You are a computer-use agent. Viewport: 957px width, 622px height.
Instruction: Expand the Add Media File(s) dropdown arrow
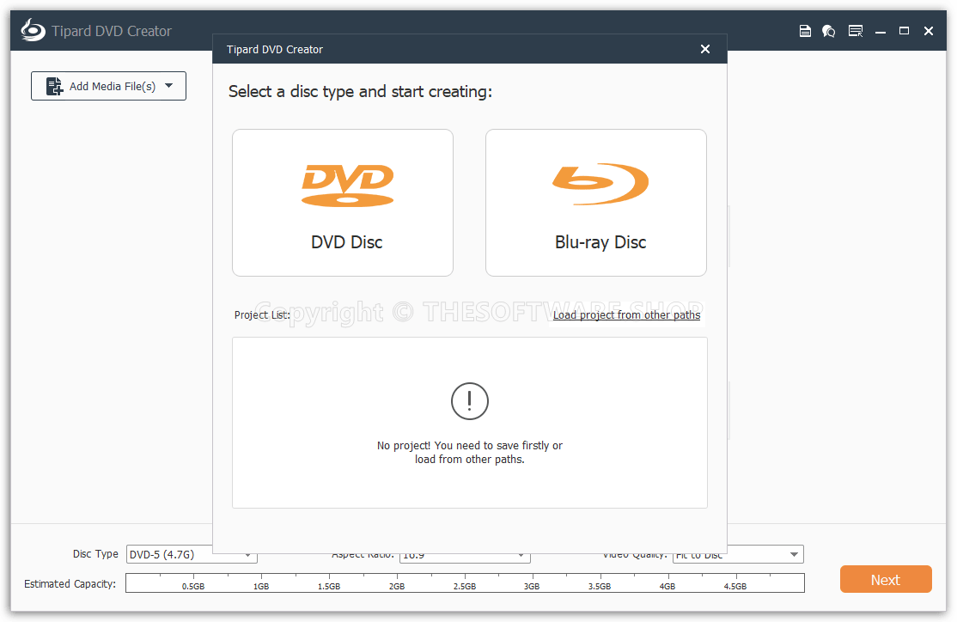169,86
